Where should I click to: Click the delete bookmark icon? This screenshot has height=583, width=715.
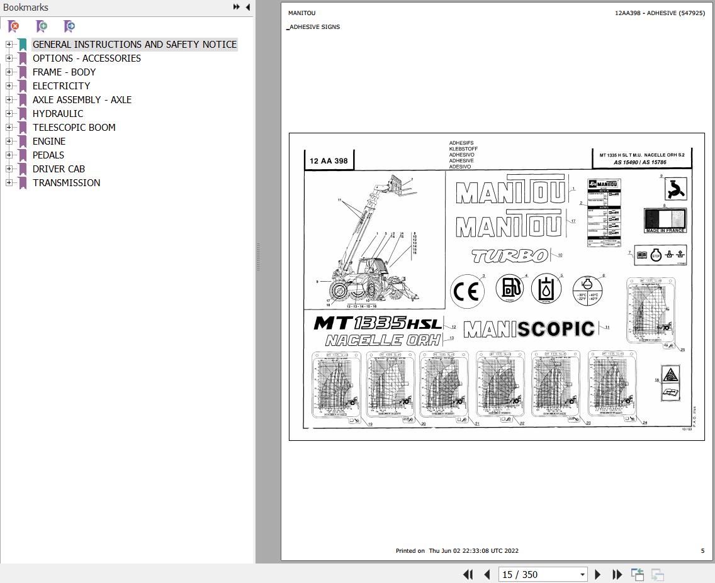[x=14, y=26]
